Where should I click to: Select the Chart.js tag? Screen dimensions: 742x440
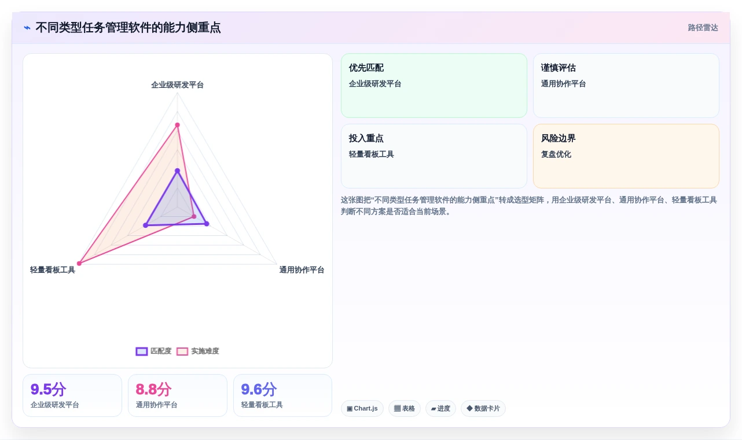pyautogui.click(x=362, y=408)
